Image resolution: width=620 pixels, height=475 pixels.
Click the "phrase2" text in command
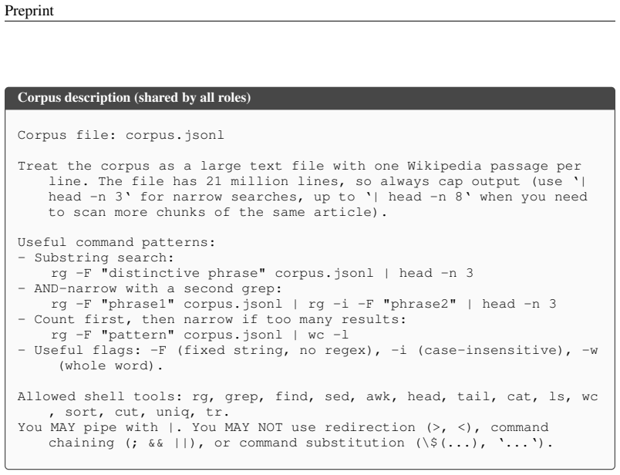(x=420, y=304)
